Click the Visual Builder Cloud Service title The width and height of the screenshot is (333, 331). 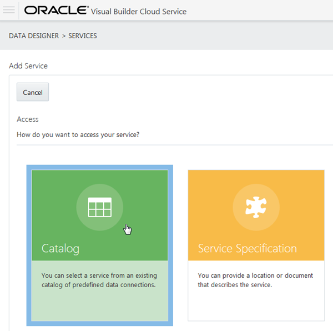pos(139,12)
